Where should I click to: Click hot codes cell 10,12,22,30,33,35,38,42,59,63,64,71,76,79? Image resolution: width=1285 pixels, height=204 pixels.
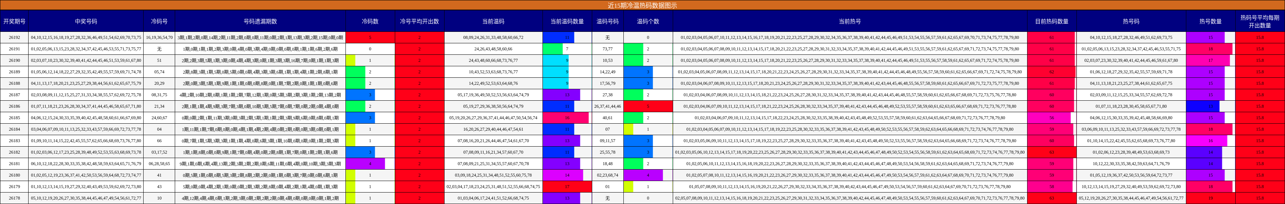(1130, 164)
